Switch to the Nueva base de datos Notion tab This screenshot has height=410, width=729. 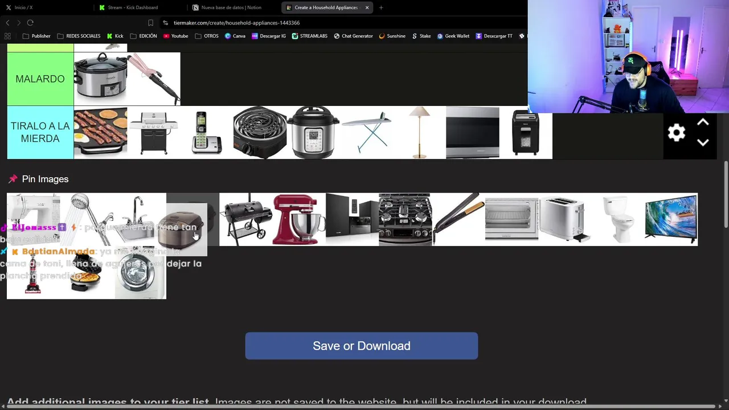click(234, 7)
